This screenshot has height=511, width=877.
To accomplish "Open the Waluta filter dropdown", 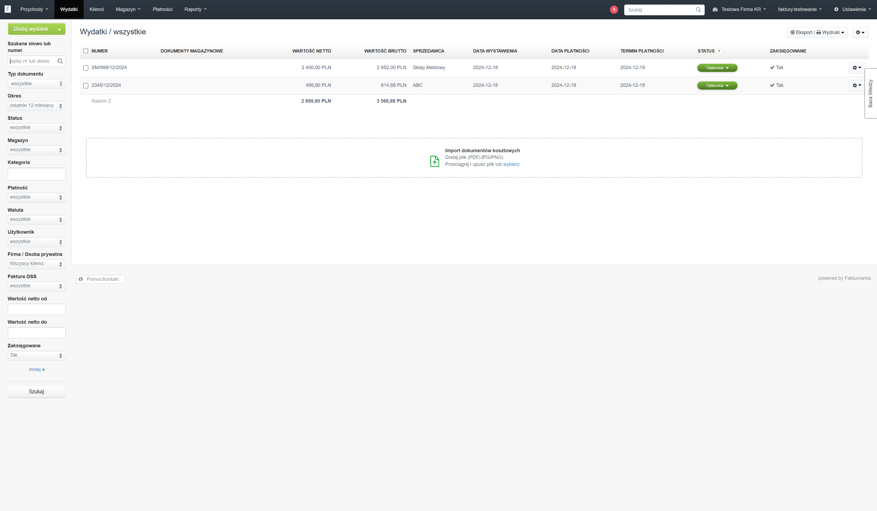I will coord(36,219).
